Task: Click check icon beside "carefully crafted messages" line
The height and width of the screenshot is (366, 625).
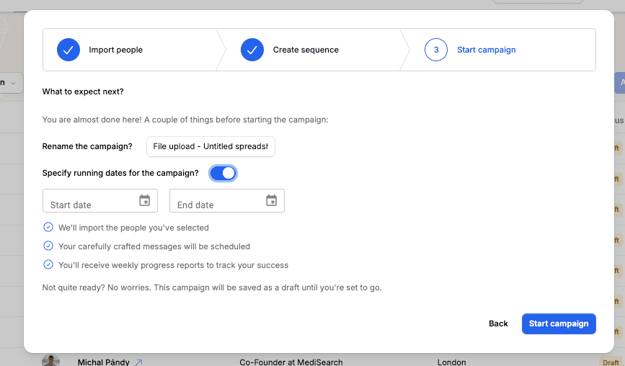Action: pos(48,246)
